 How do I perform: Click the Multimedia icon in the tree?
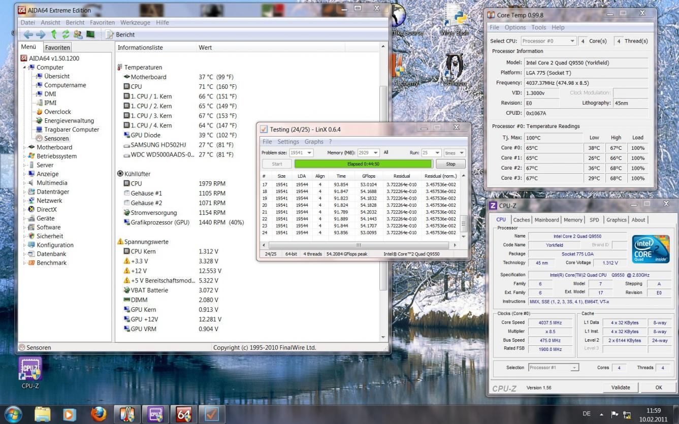point(31,183)
